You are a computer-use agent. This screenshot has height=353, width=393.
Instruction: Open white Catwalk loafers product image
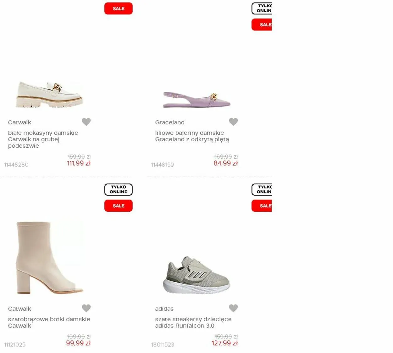49,95
